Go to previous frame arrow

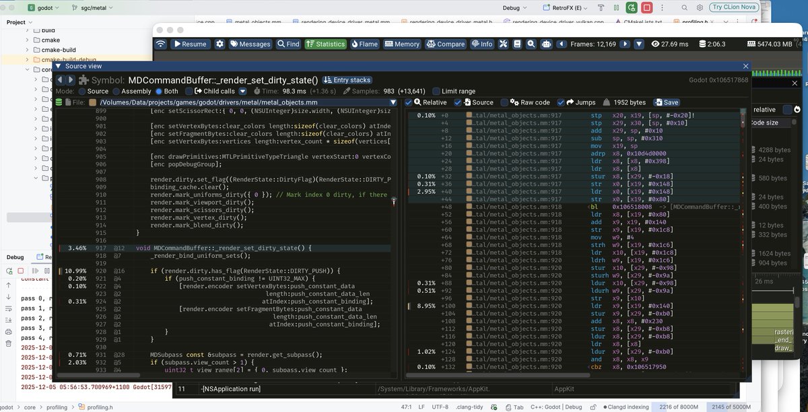coord(561,44)
